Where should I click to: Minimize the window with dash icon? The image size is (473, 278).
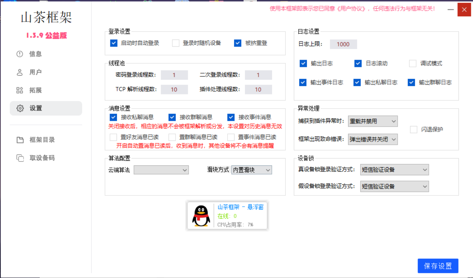(450, 10)
